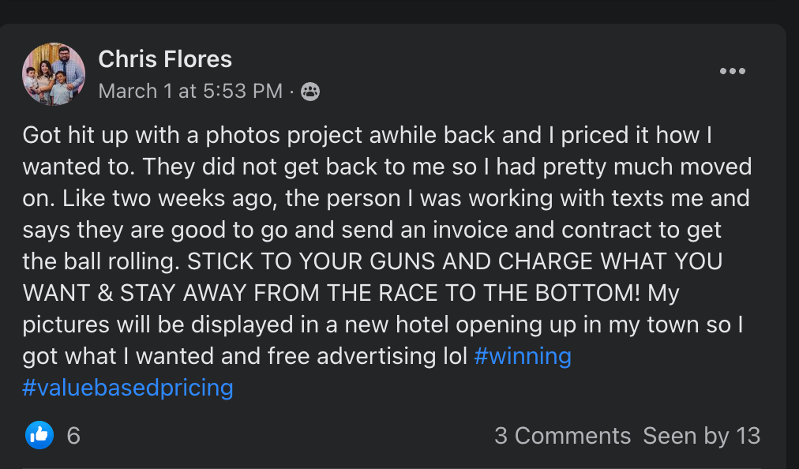The height and width of the screenshot is (469, 799).
Task: Open the #winning hashtag
Action: (x=523, y=356)
